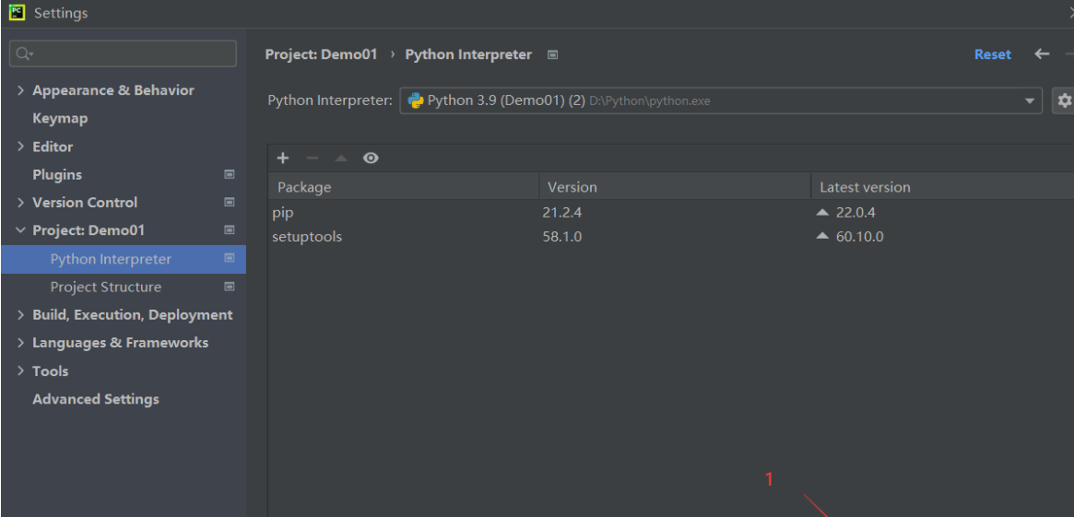1074x517 pixels.
Task: Click the project-level icon beside Plugins
Action: [230, 174]
